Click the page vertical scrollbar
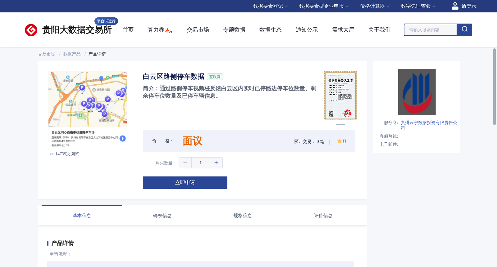The height and width of the screenshot is (267, 497). click(495, 87)
